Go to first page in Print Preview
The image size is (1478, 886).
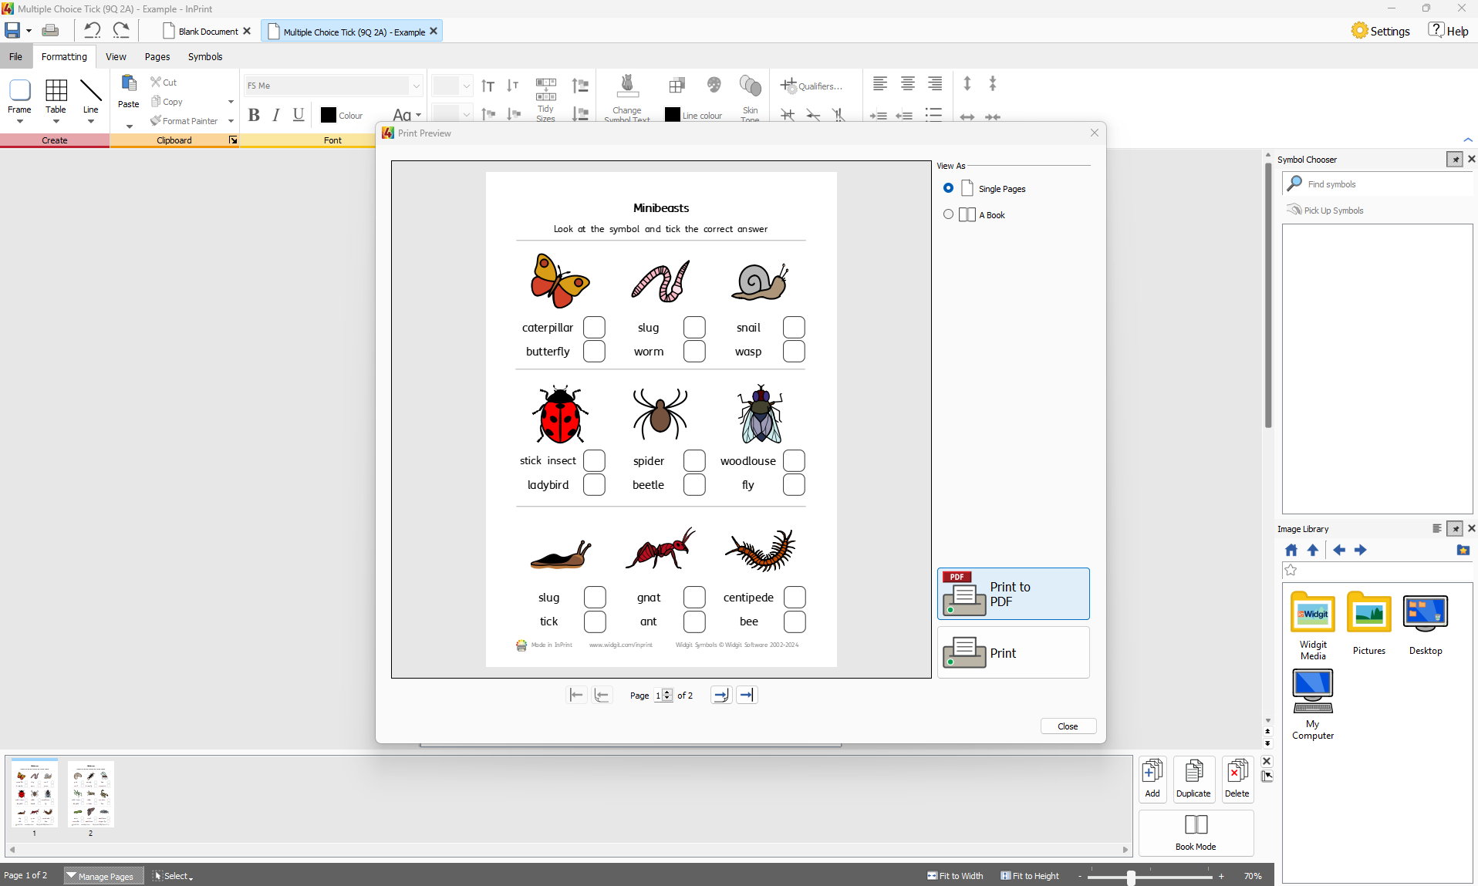click(x=576, y=695)
